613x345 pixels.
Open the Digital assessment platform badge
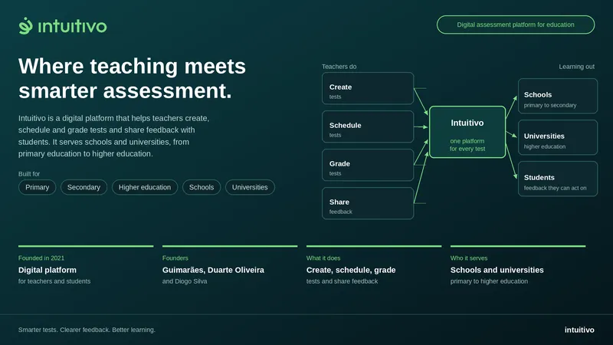point(516,25)
